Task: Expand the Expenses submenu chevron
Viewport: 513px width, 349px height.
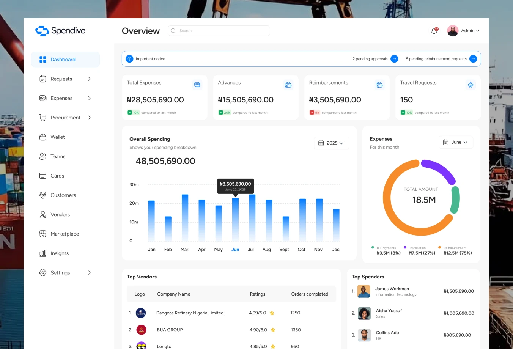Action: click(90, 98)
